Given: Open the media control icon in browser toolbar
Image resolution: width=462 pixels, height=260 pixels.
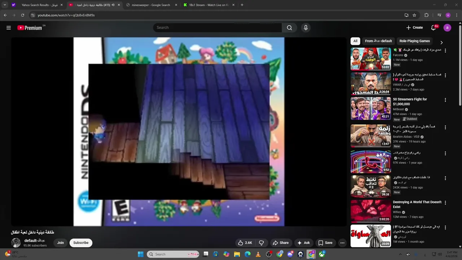Looking at the screenshot, I should coord(439,15).
